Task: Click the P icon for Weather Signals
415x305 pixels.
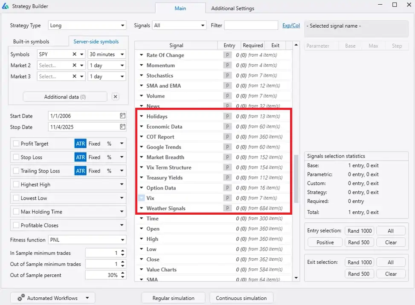Action: pyautogui.click(x=228, y=208)
